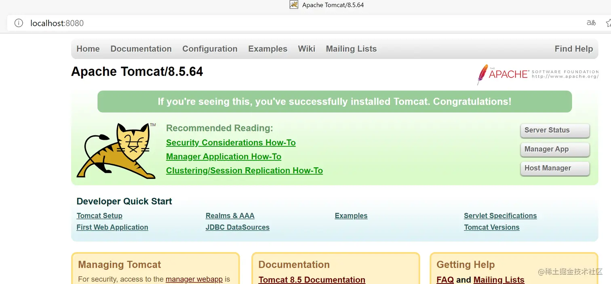Open the Examples navigation item in top bar

tap(268, 49)
